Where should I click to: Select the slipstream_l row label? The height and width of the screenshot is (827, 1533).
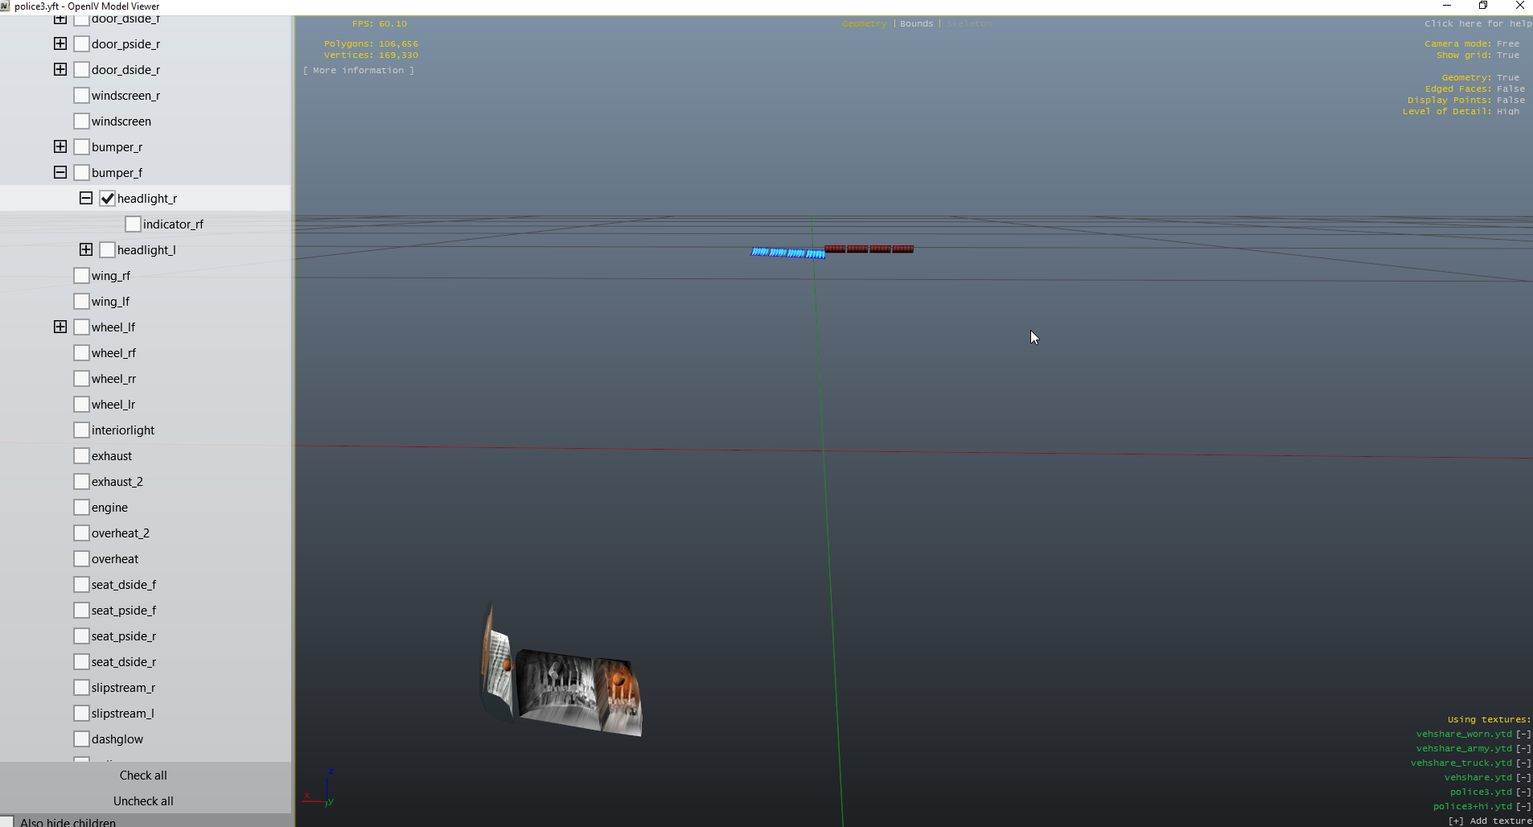tap(123, 714)
